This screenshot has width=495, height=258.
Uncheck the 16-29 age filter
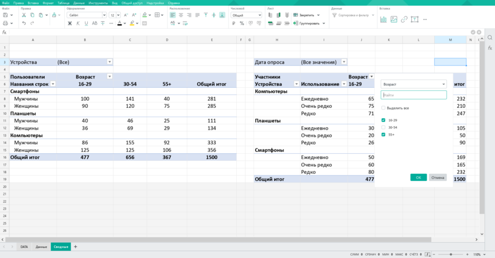tap(383, 120)
